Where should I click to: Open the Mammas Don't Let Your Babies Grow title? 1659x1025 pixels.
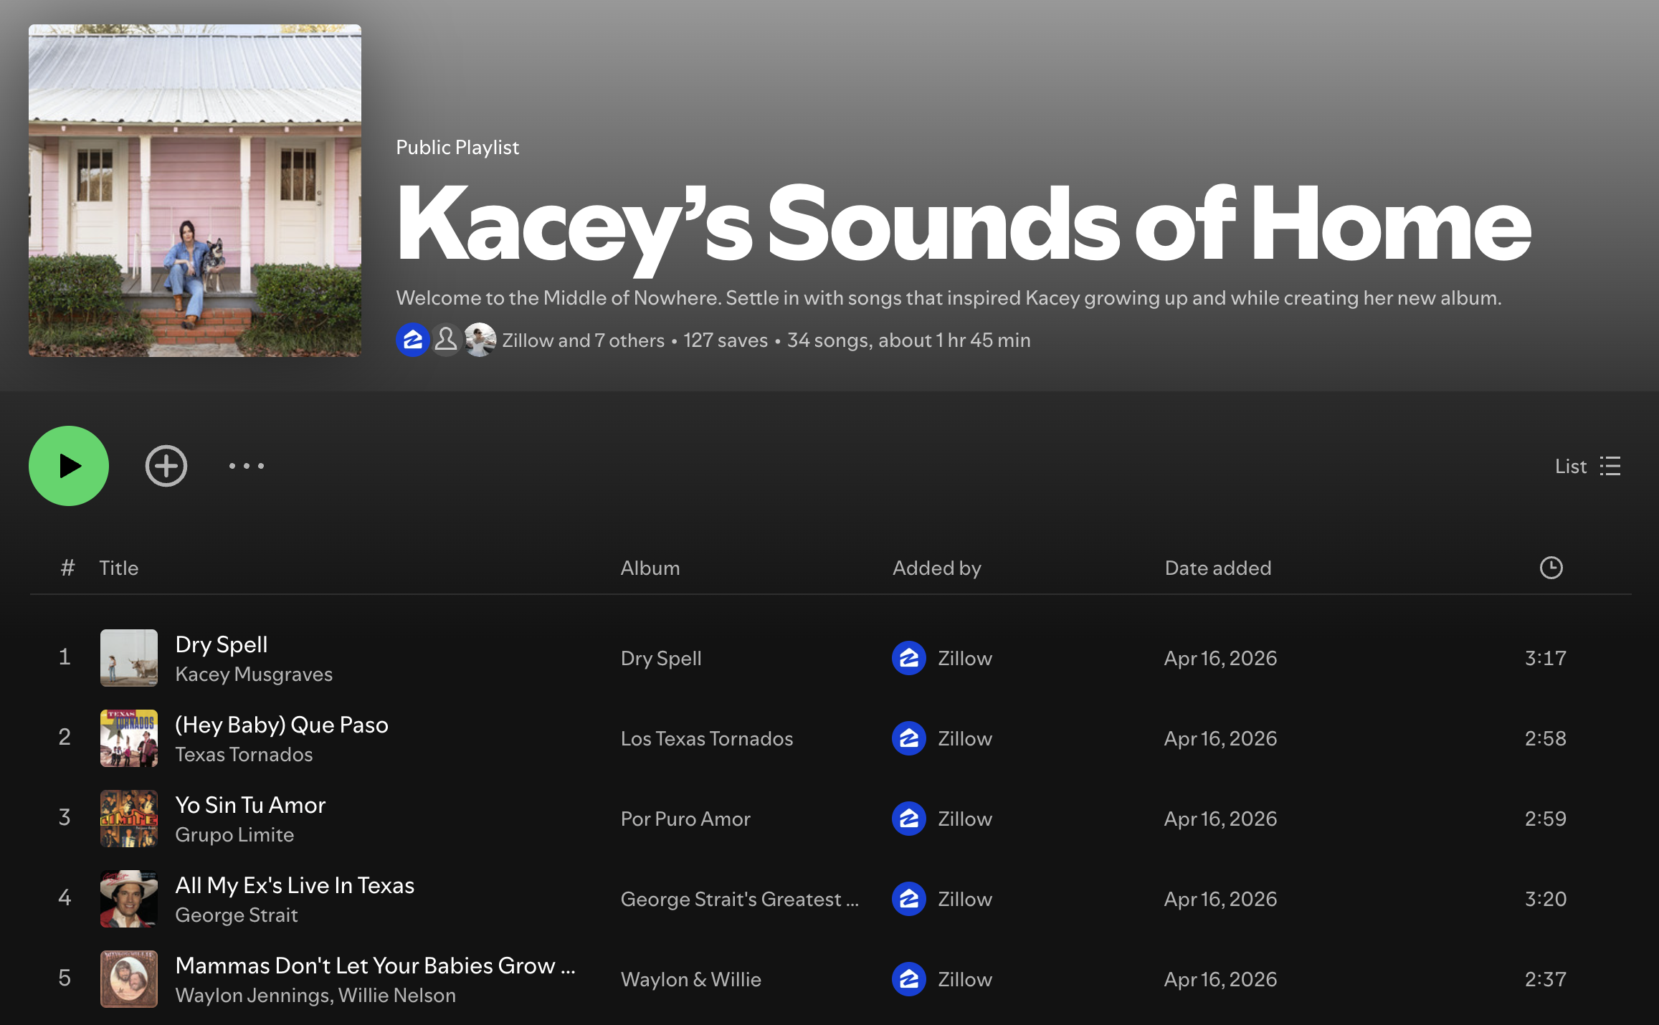pyautogui.click(x=376, y=966)
